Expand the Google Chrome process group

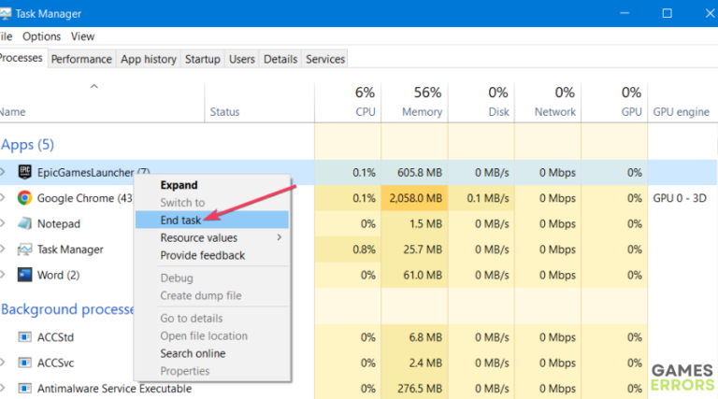click(4, 198)
